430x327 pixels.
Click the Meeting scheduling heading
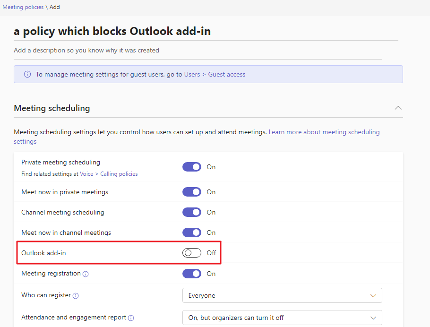[x=52, y=108]
